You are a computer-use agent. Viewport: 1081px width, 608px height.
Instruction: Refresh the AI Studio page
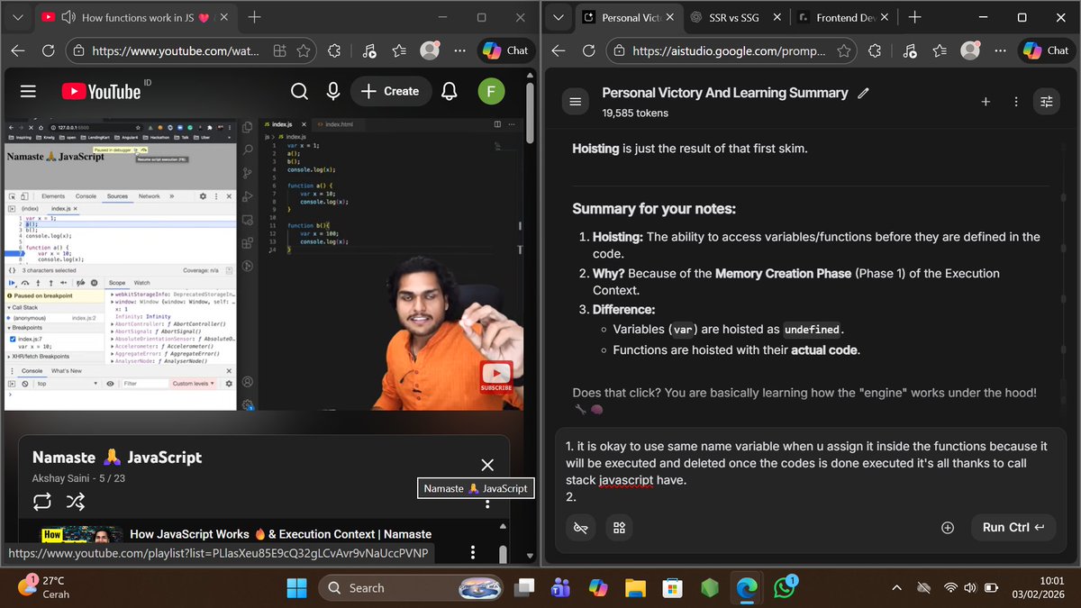(x=589, y=51)
